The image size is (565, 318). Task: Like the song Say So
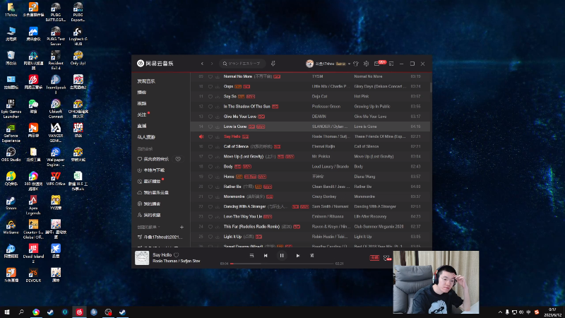point(210,97)
